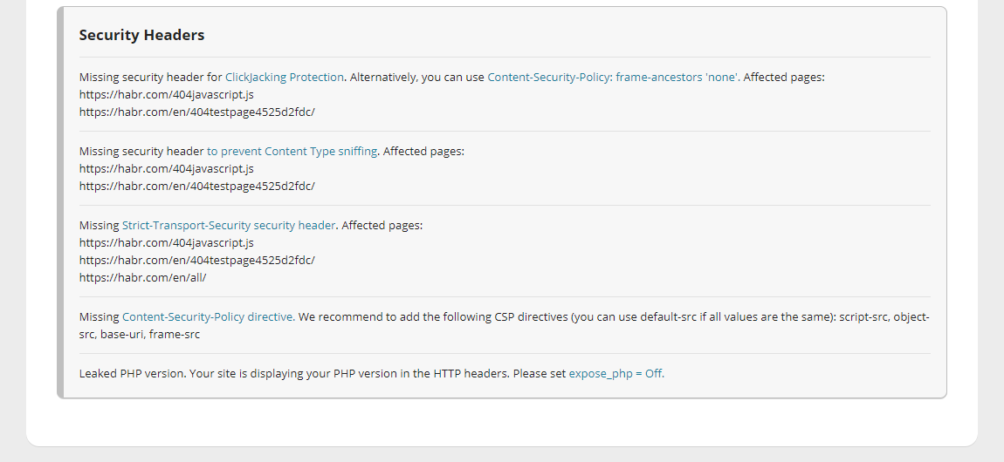Click Content-Security-Policy: frame-ancestors 'none' link
This screenshot has height=462, width=1004.
[x=613, y=78]
